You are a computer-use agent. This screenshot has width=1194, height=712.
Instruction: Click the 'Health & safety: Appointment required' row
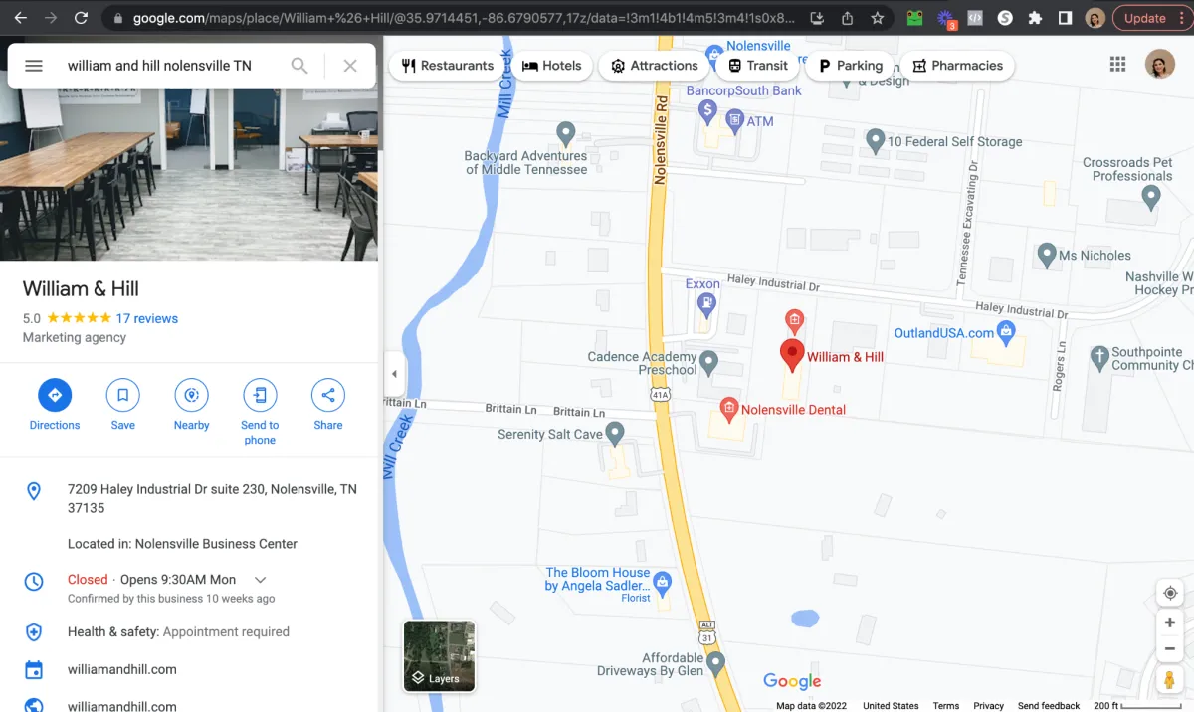pyautogui.click(x=189, y=631)
